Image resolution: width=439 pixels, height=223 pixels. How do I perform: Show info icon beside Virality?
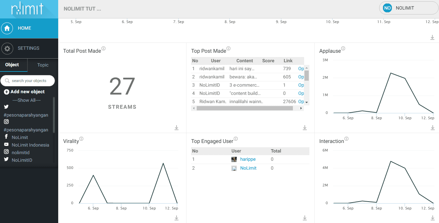click(81, 139)
